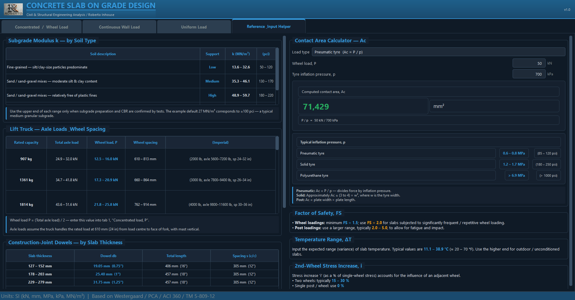This screenshot has height=300, width=575.
Task: Select the Uniform Load tab
Action: [194, 27]
